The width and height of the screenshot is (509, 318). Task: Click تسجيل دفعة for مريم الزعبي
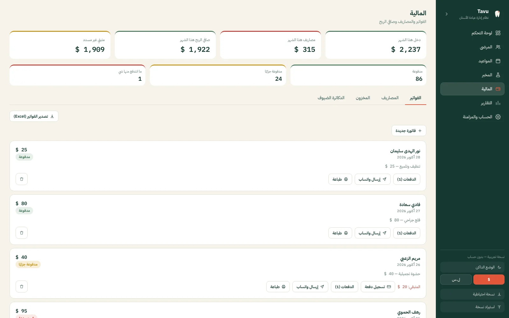pyautogui.click(x=378, y=287)
